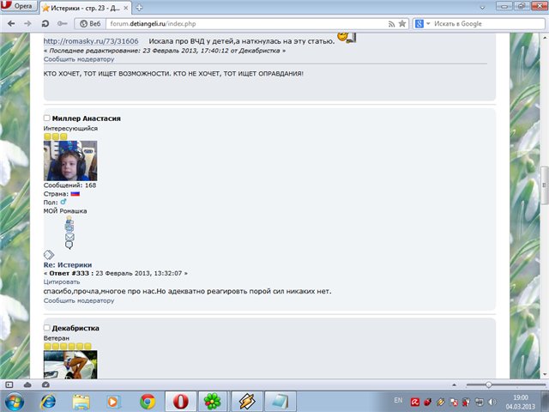Open Avira antivirus tray icon
Screen dimensions: 549x412
[x=415, y=403]
